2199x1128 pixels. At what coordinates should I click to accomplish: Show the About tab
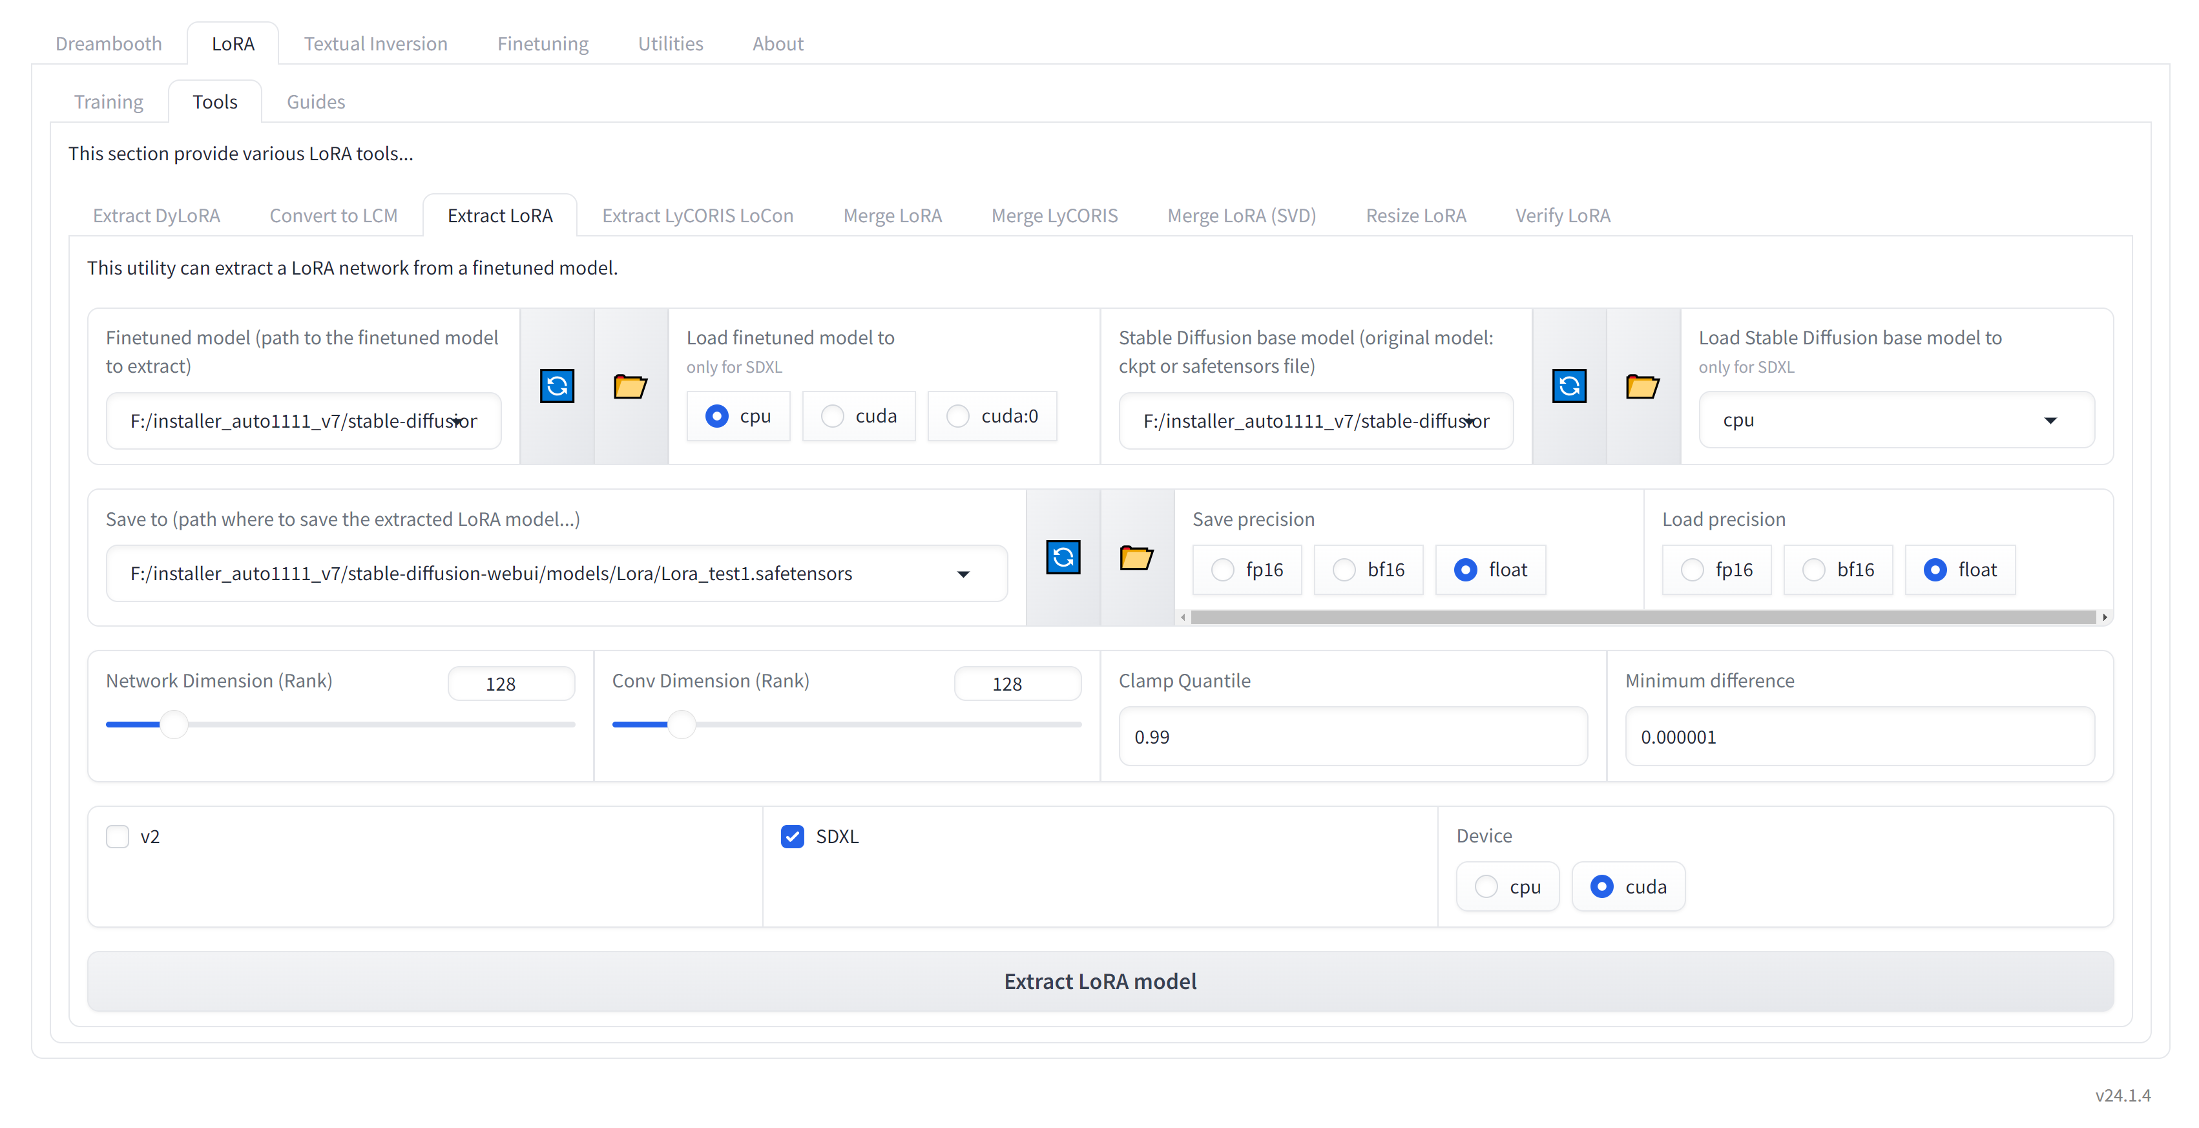(x=778, y=43)
